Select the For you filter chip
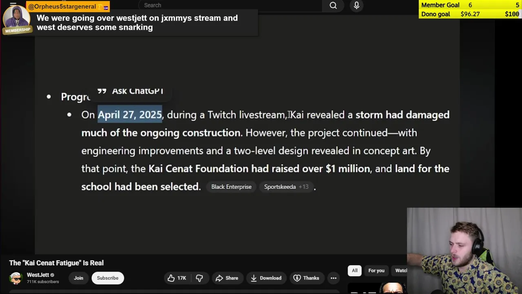The height and width of the screenshot is (294, 522). (376, 270)
